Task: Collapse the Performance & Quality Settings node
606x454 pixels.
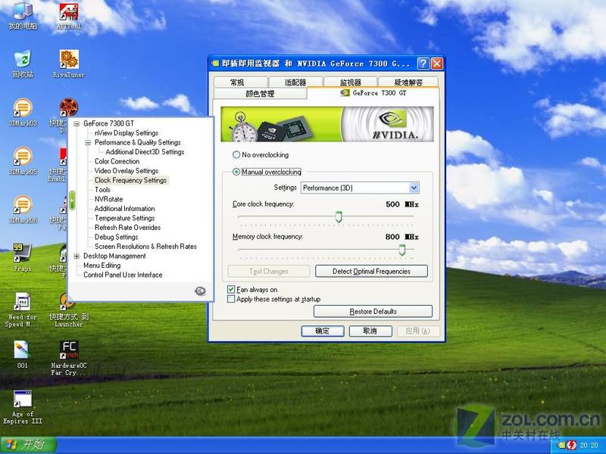Action: tap(88, 142)
